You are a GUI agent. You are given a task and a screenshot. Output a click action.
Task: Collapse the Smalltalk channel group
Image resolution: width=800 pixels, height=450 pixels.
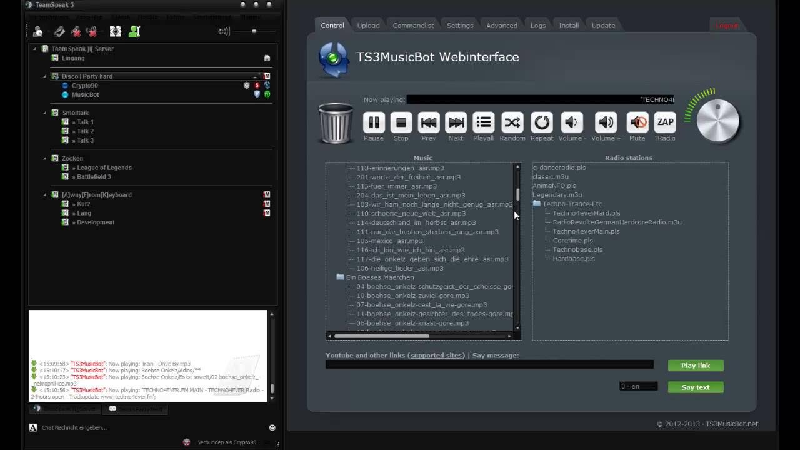tap(45, 113)
